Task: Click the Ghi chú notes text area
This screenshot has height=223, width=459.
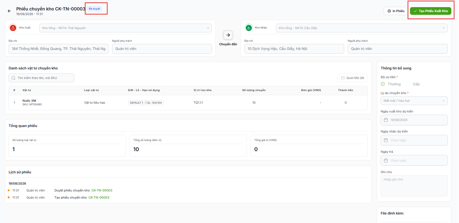Action: [414, 186]
